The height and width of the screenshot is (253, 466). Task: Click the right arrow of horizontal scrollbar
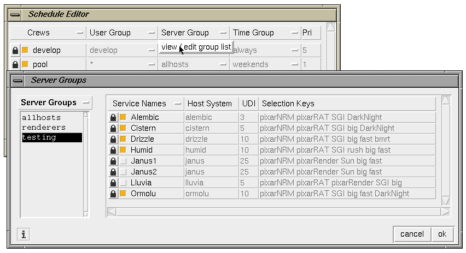445,212
